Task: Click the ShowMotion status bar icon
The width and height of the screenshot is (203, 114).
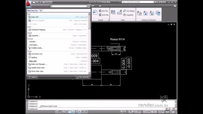Action: click(139, 112)
